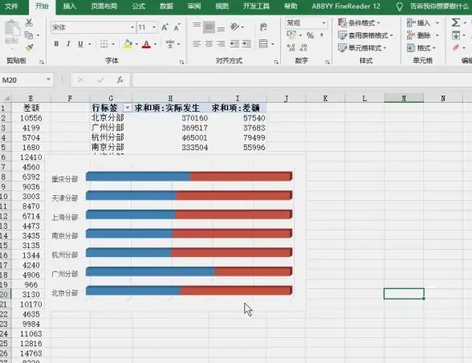Decrease indent icon
472x363 pixels.
234,44
